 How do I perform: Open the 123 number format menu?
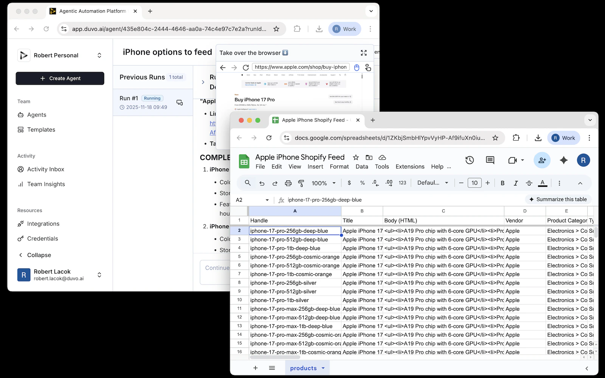point(402,183)
